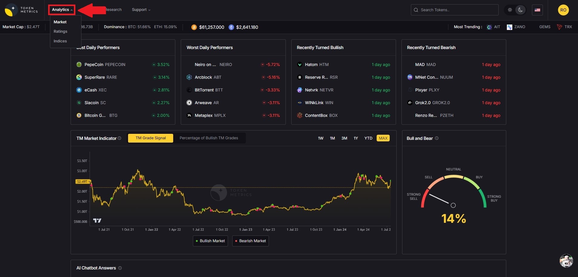Image resolution: width=578 pixels, height=277 pixels.
Task: Open Plxyer PLXY token row
Action: 454,90
